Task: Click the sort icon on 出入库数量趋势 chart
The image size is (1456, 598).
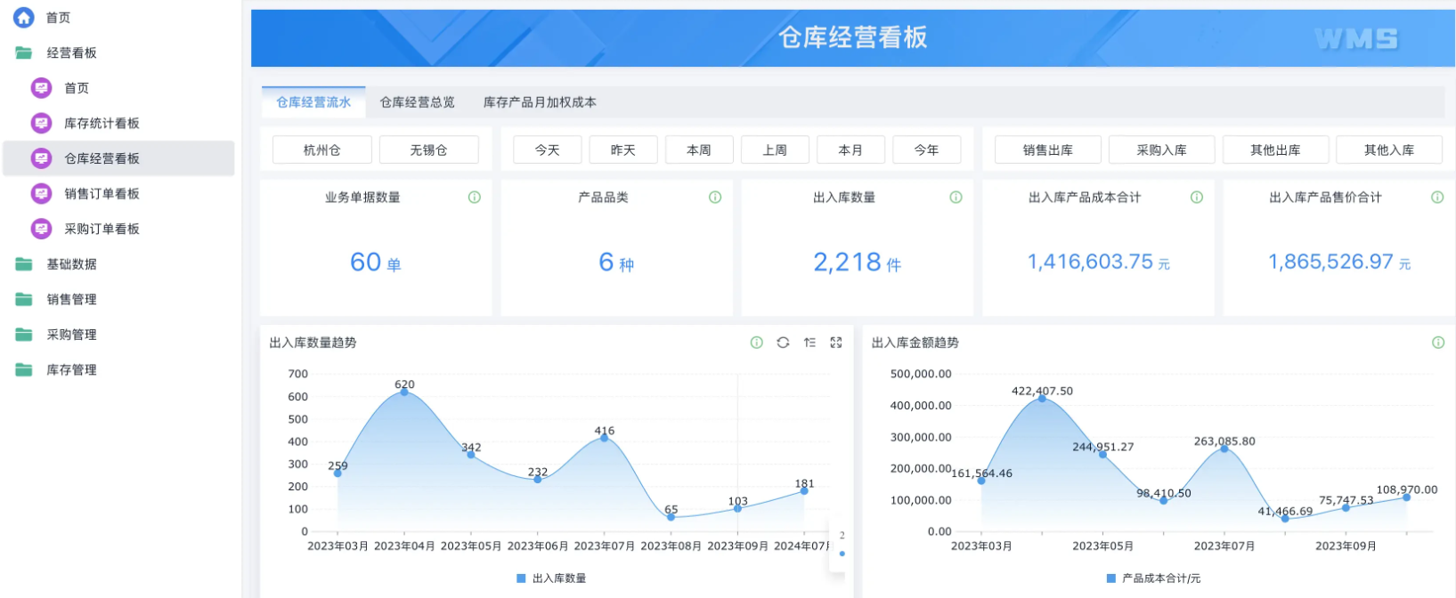Action: (x=809, y=343)
